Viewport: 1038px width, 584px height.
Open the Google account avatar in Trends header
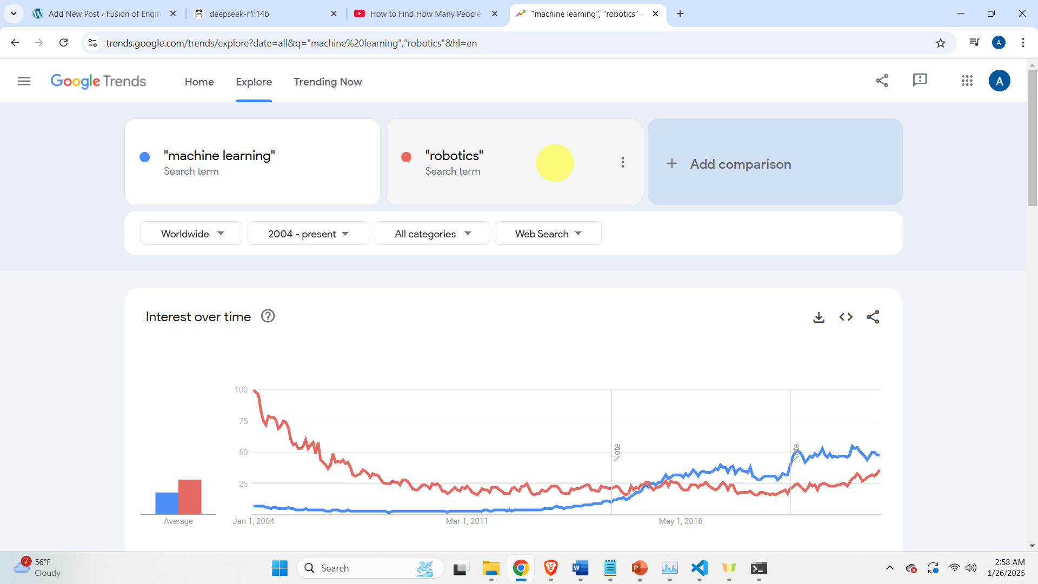click(x=999, y=81)
